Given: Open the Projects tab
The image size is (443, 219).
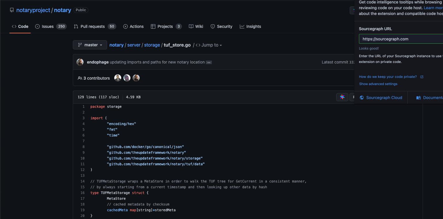Looking at the screenshot, I should 166,26.
